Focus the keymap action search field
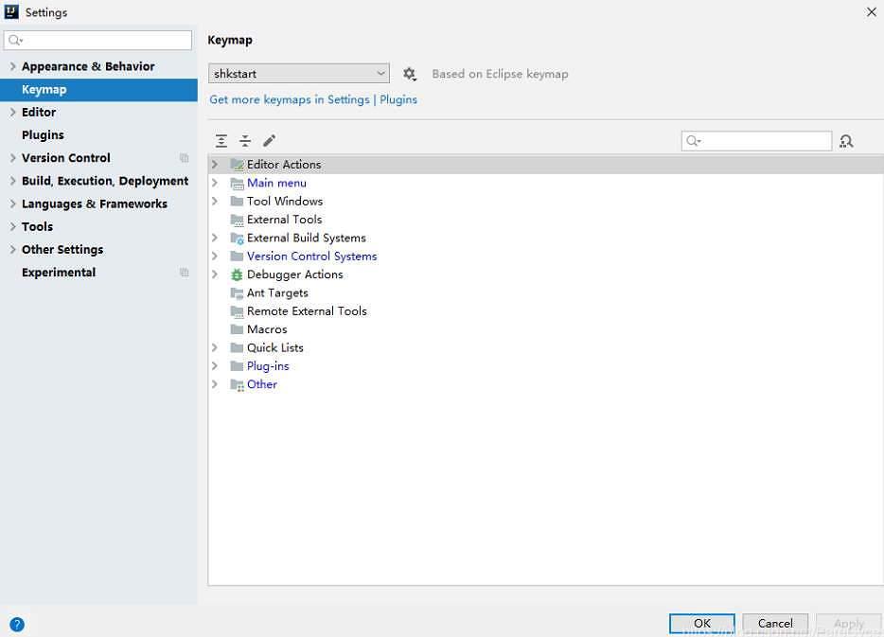The image size is (884, 637). [756, 141]
